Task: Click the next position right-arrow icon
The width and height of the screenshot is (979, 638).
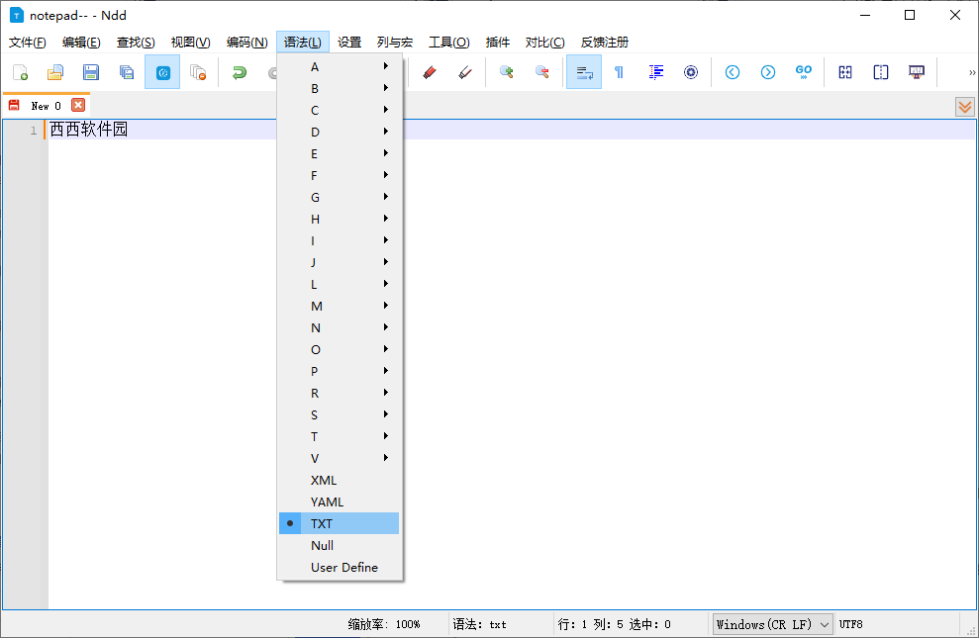Action: (768, 72)
